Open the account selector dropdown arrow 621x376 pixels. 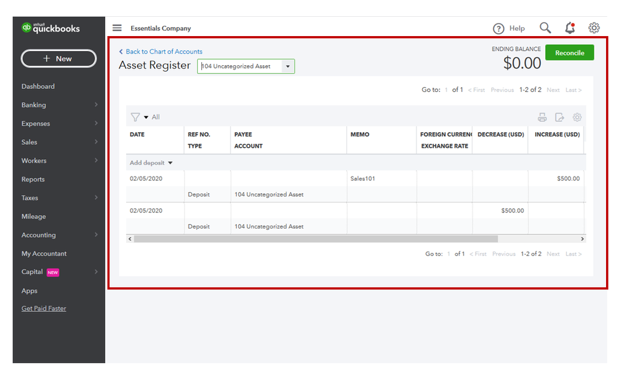pyautogui.click(x=288, y=66)
